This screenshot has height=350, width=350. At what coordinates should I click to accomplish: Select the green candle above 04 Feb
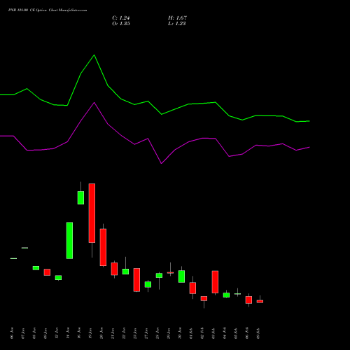point(226,295)
